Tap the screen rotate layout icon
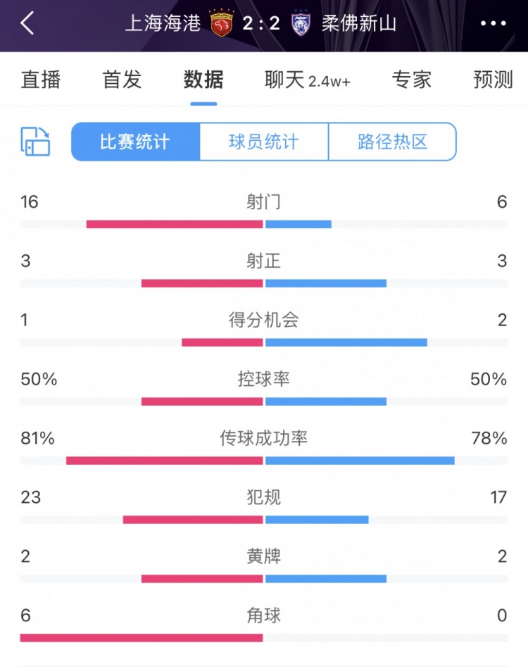The image size is (528, 667). coord(35,142)
